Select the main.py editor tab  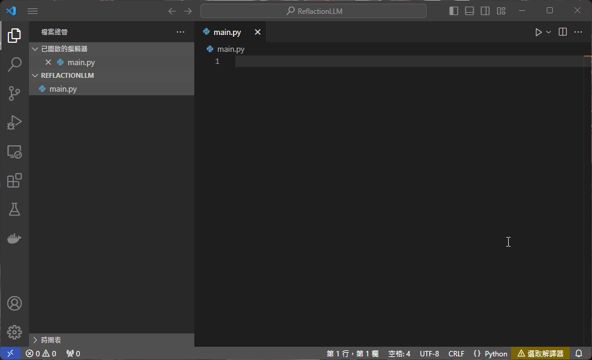[227, 32]
